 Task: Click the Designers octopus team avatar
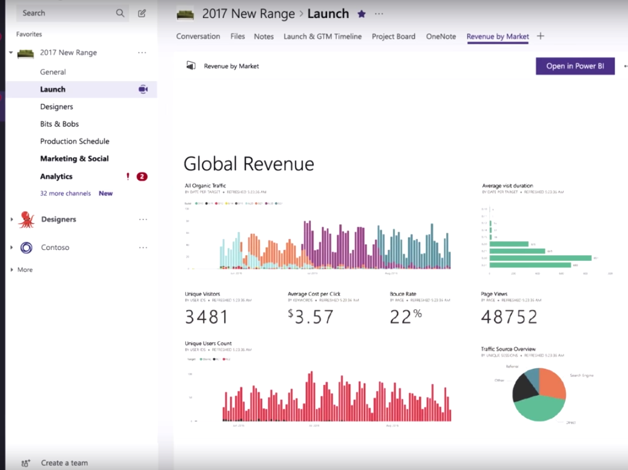26,219
